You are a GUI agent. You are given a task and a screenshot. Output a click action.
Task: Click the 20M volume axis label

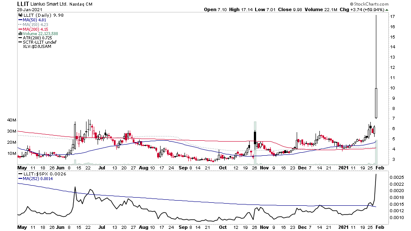pyautogui.click(x=12, y=142)
